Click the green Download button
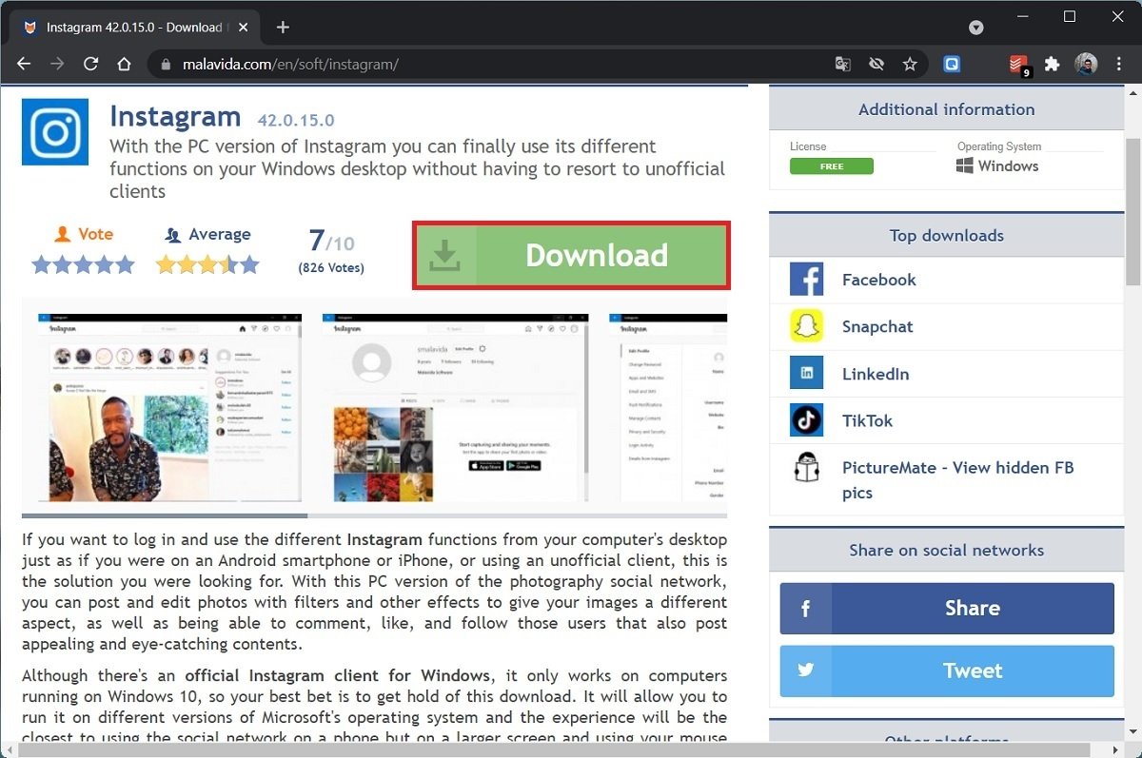Screen dimensions: 1142x758 coord(571,255)
